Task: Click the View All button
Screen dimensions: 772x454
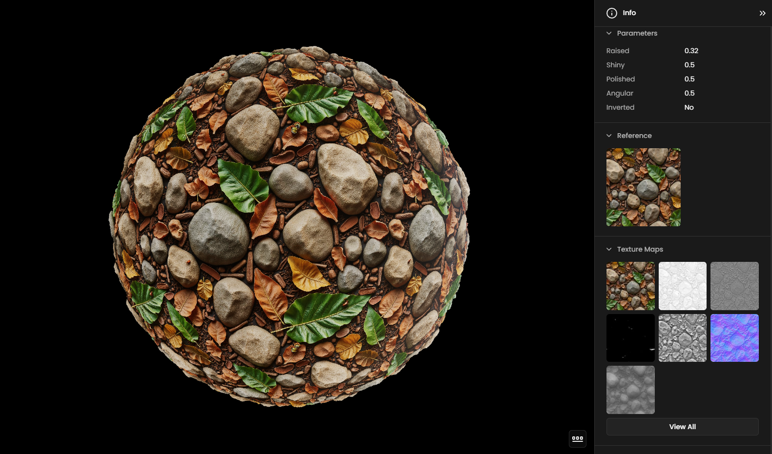Action: [682, 427]
